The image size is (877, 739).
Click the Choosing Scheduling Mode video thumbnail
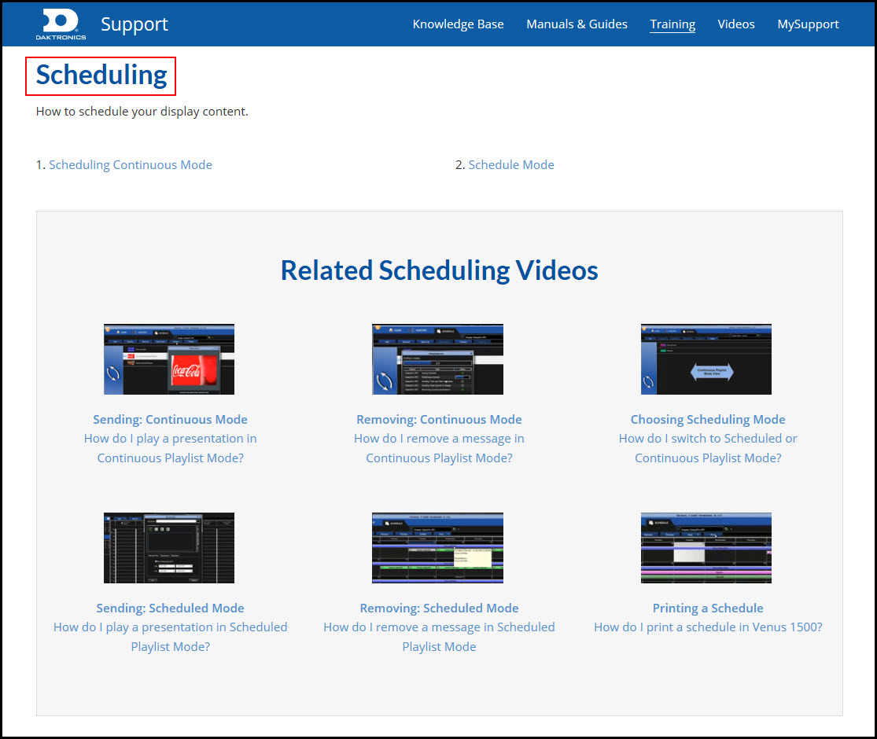(x=706, y=358)
